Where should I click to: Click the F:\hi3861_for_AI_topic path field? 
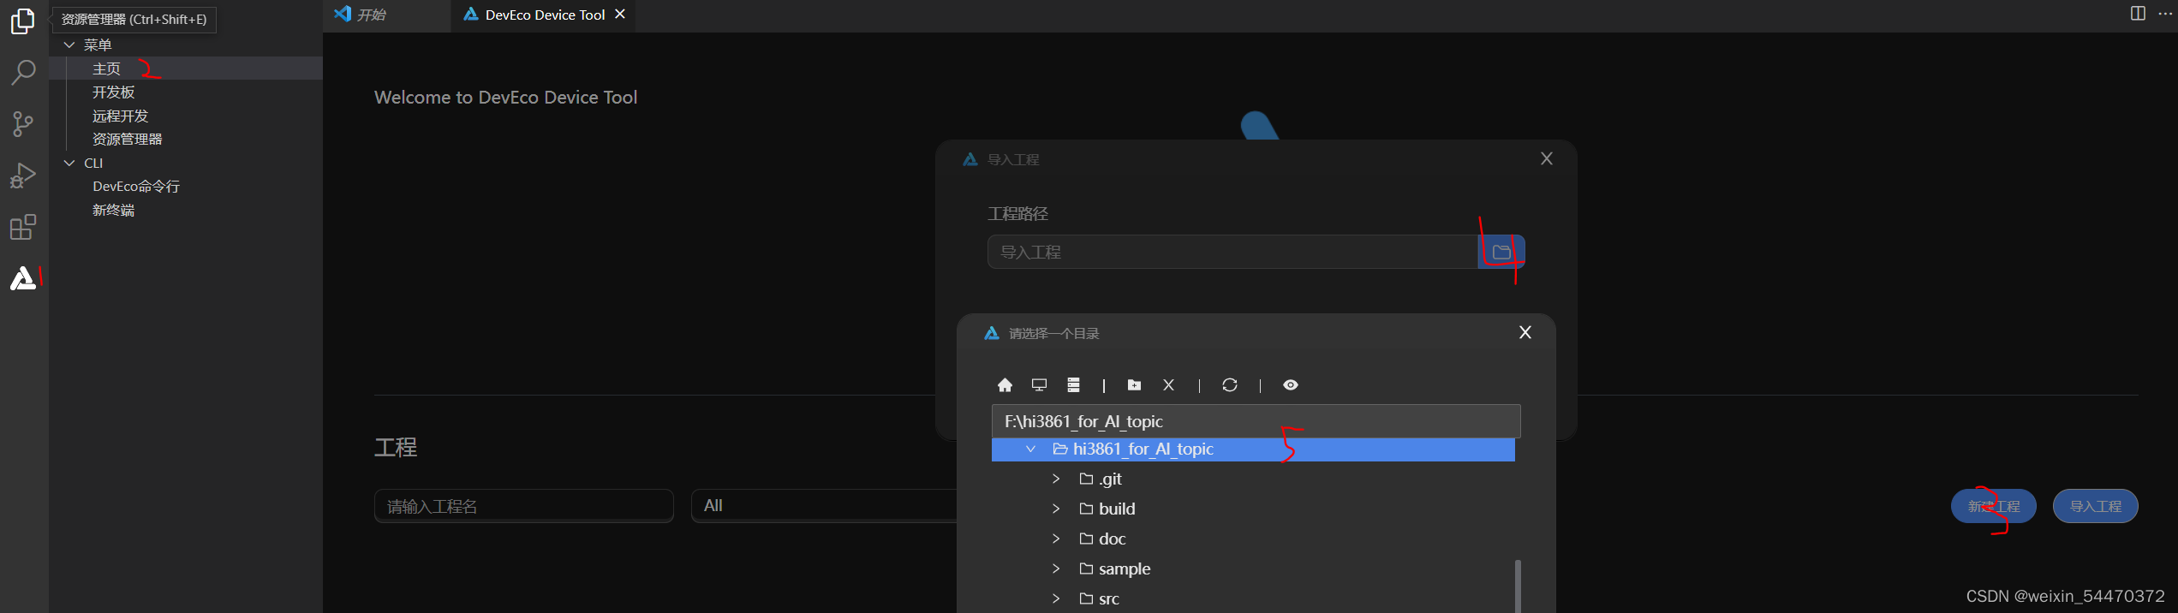pyautogui.click(x=1256, y=421)
